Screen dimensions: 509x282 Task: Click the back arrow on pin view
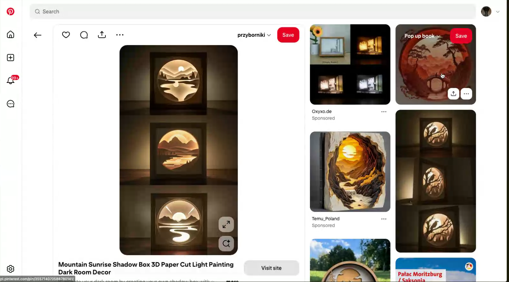coord(37,35)
